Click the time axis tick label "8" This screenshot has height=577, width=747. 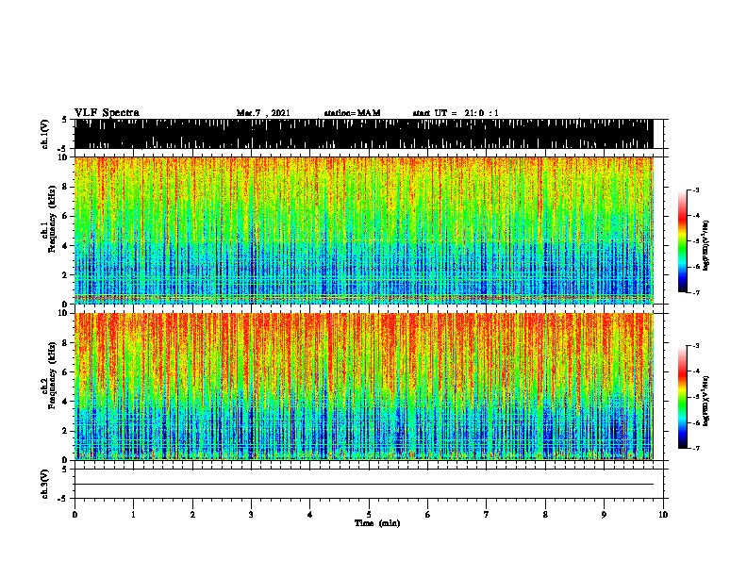click(545, 515)
